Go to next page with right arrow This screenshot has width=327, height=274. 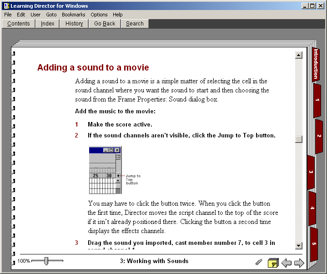pos(299,263)
